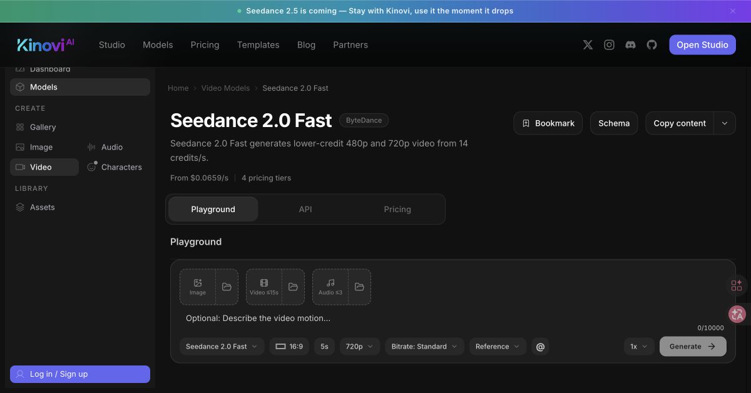
Task: Switch to the Pricing tab
Action: pyautogui.click(x=397, y=209)
